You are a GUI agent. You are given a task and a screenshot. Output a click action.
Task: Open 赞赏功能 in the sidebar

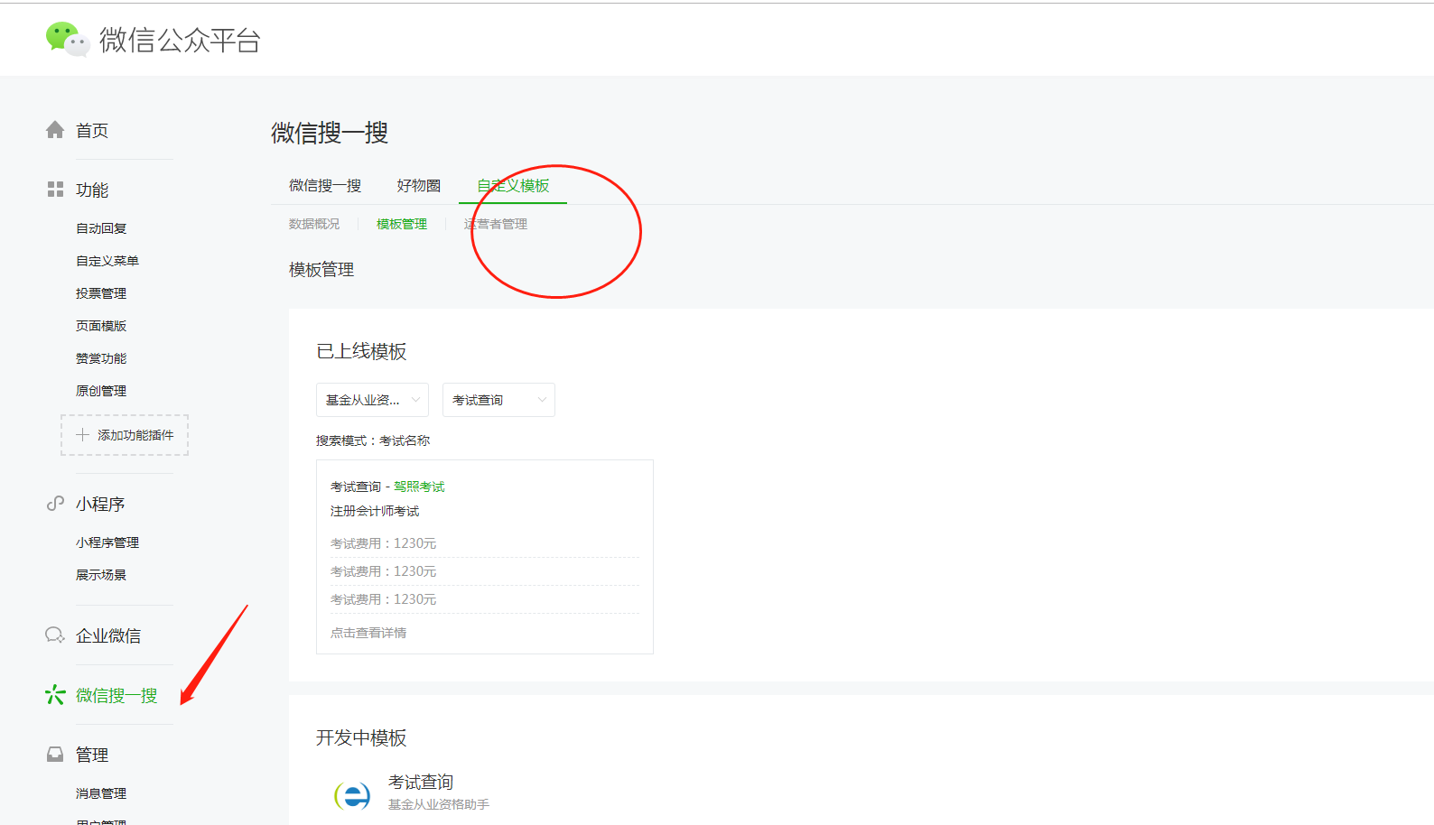101,358
